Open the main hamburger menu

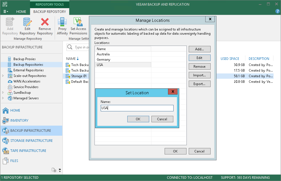coord(6,11)
